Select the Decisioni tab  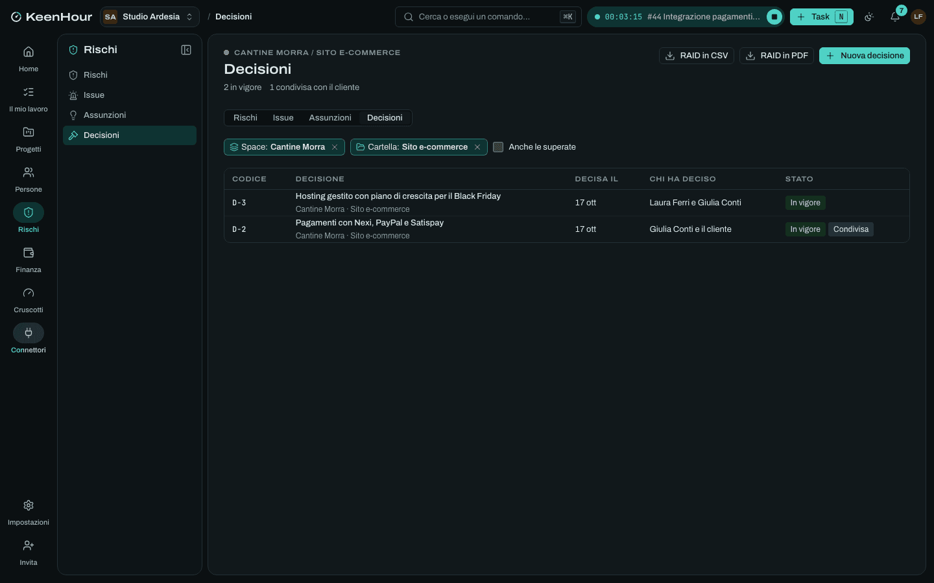(385, 118)
